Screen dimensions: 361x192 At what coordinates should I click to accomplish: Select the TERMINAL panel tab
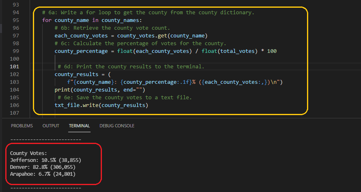tap(80, 126)
